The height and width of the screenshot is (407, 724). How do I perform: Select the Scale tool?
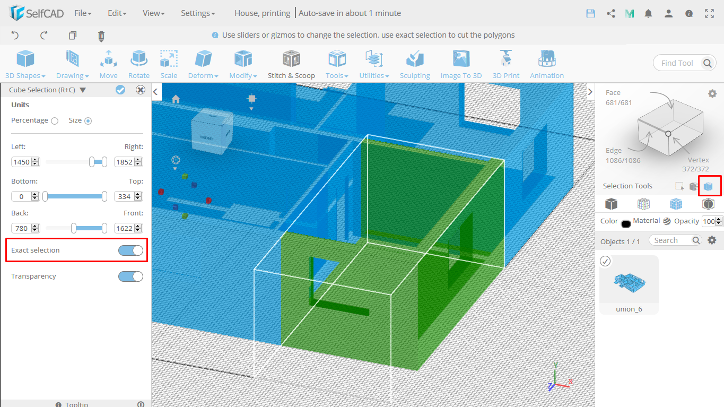[169, 65]
